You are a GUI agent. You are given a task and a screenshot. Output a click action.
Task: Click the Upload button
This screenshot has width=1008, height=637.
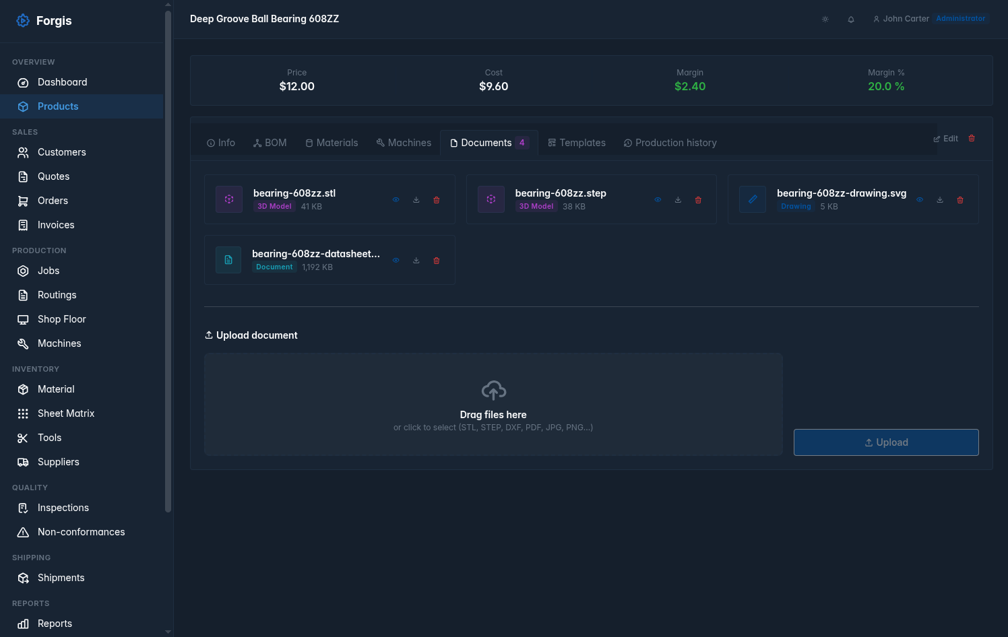(886, 442)
